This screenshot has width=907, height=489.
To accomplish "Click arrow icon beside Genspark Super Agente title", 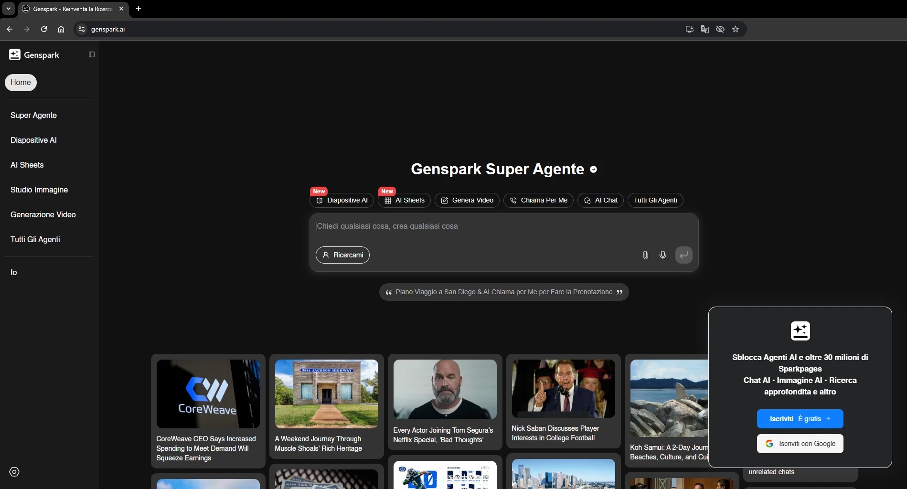I will coord(593,169).
